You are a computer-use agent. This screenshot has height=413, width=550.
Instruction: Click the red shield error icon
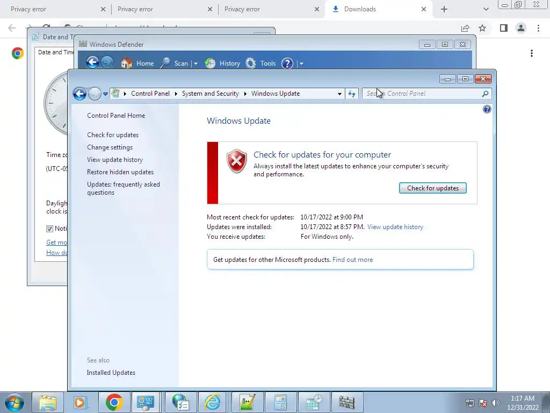237,161
